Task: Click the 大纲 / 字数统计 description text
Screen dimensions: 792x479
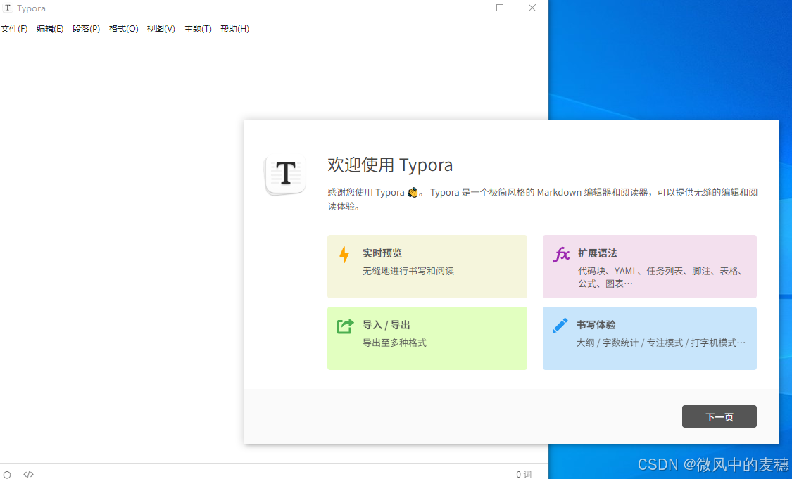Action: click(660, 343)
